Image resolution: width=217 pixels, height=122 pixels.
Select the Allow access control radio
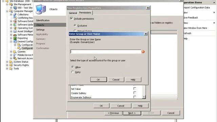click(x=73, y=67)
